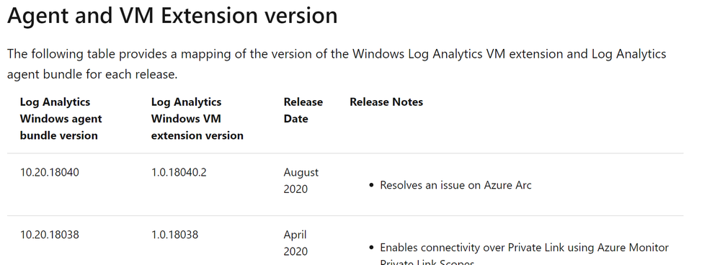Click the Windows VM extension version column header
This screenshot has width=720, height=265.
(x=197, y=119)
